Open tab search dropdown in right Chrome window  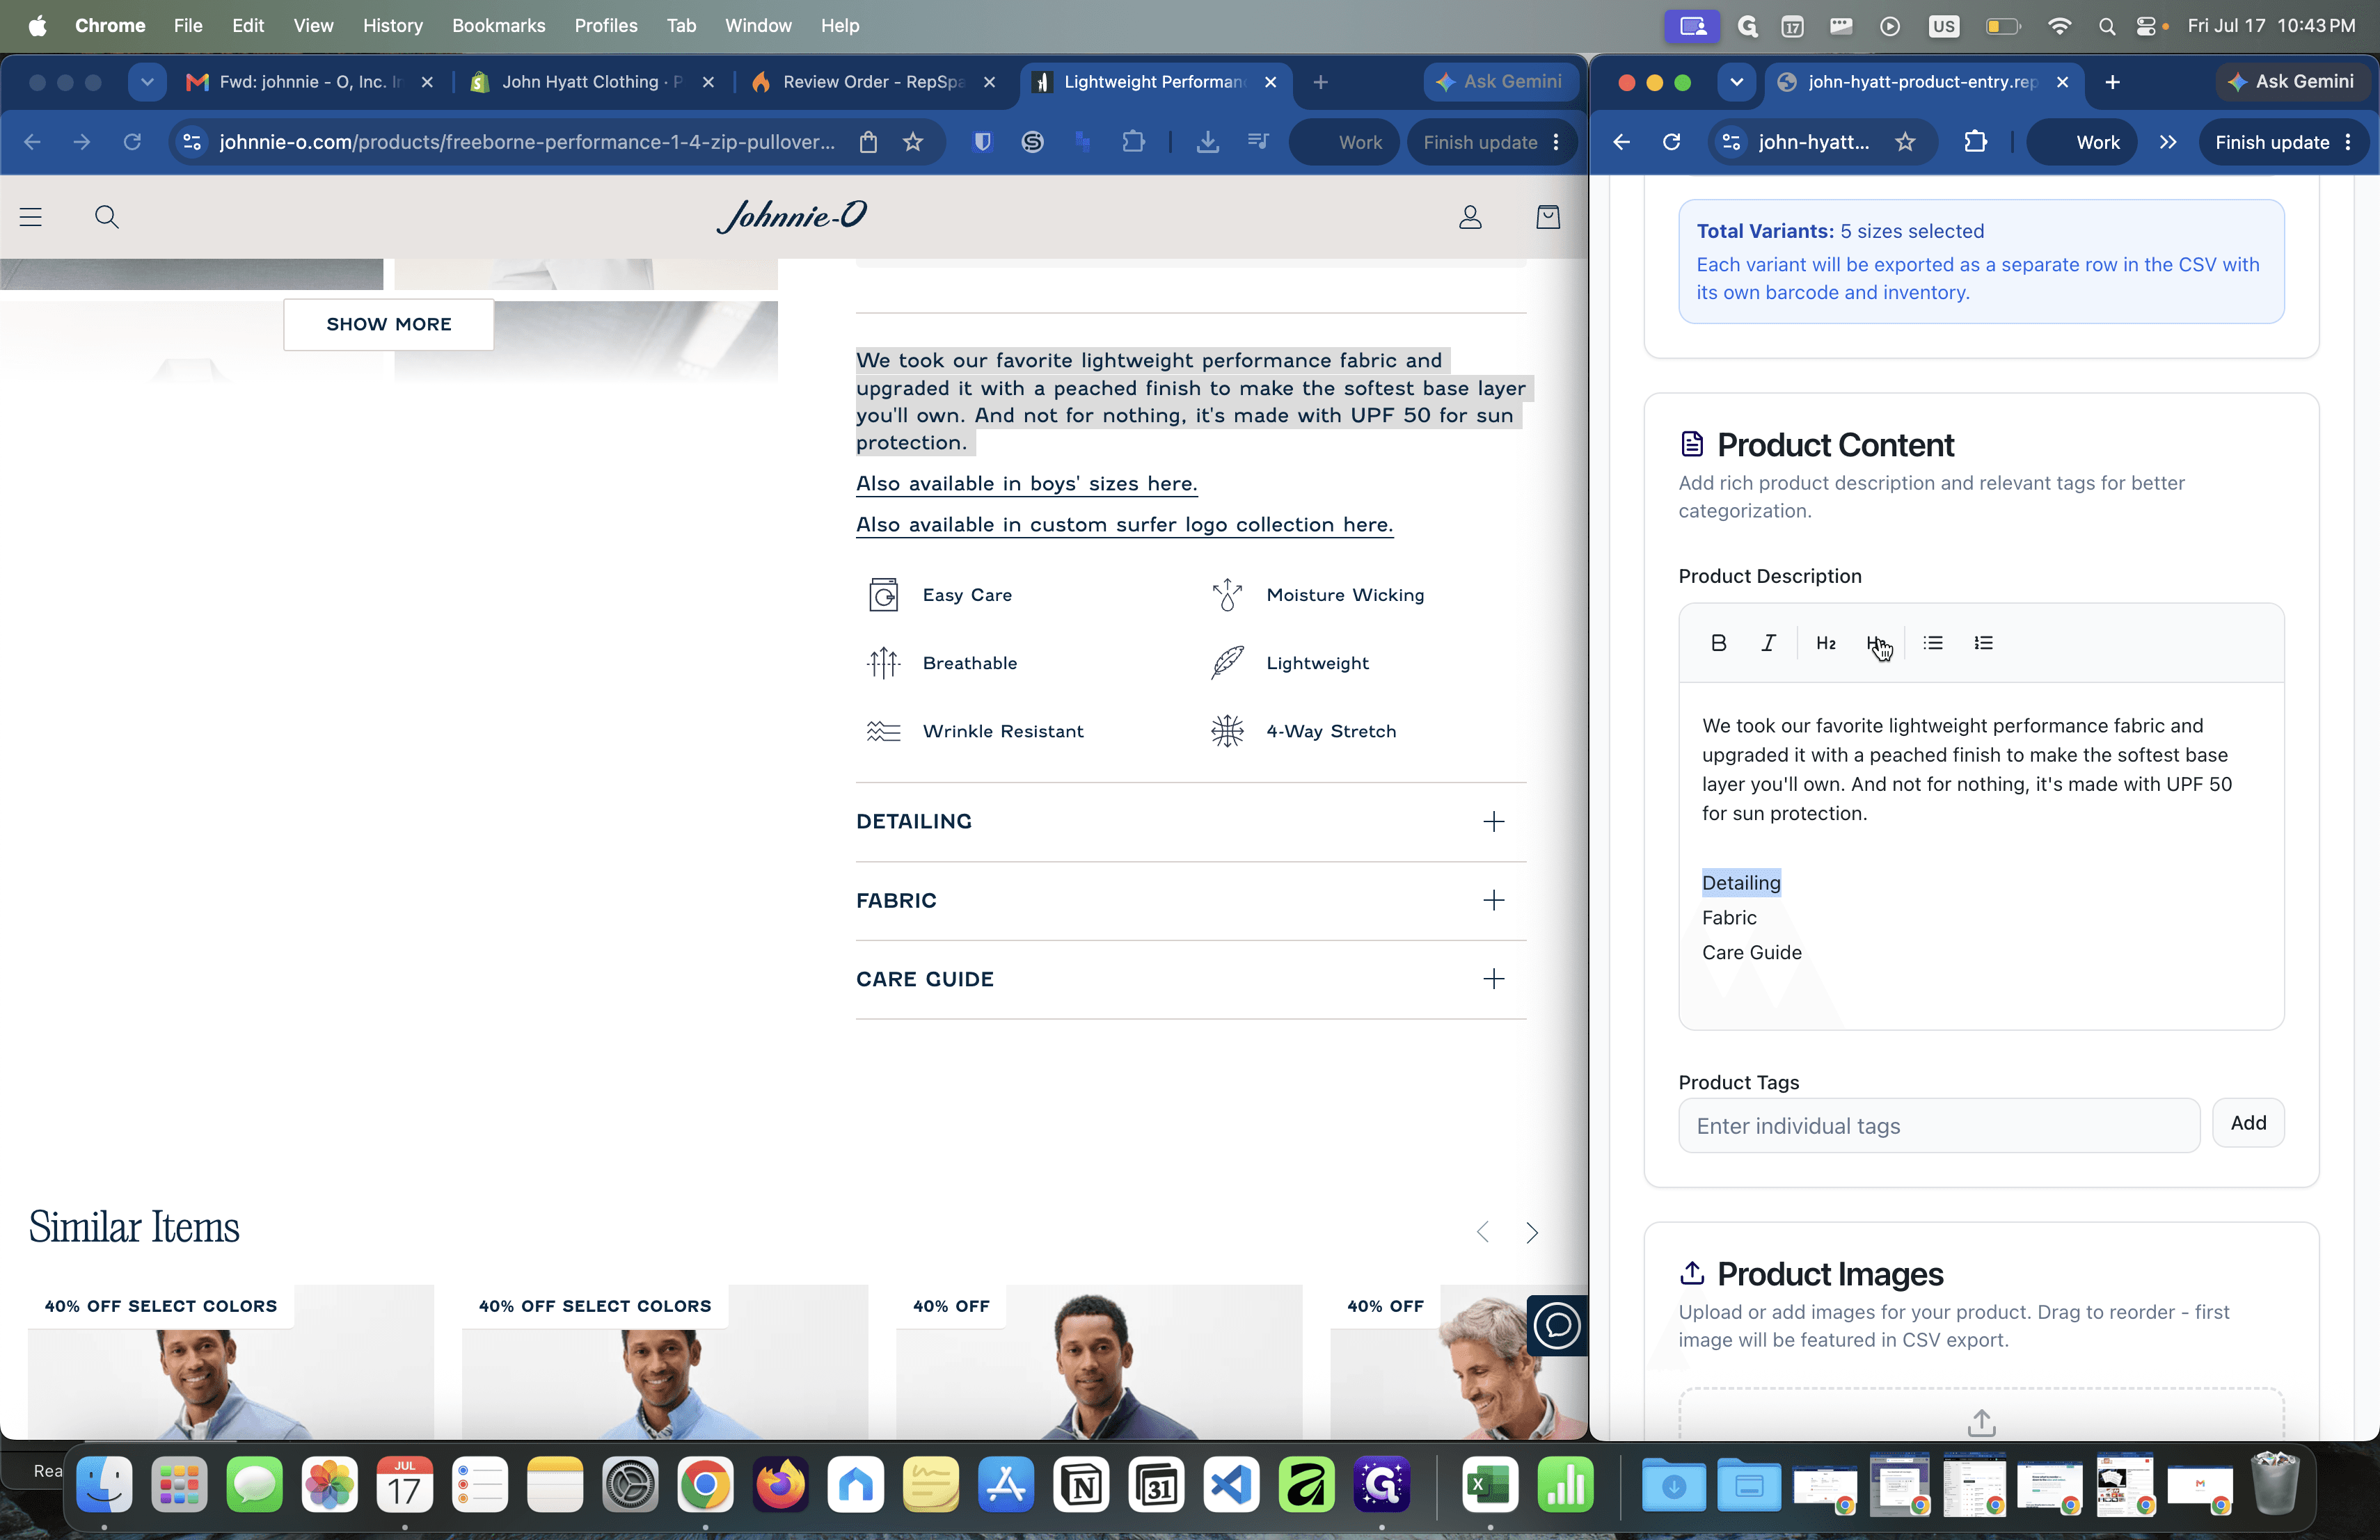click(1737, 82)
